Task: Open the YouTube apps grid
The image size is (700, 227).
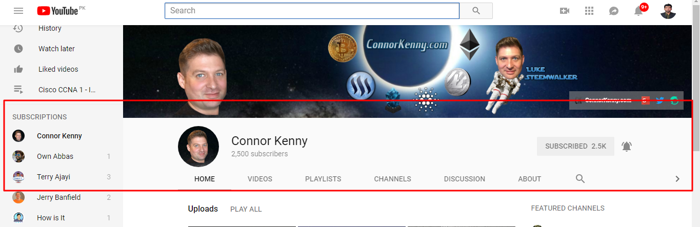Action: pyautogui.click(x=589, y=11)
